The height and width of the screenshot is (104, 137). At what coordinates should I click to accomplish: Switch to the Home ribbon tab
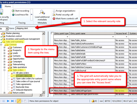tap(8, 6)
